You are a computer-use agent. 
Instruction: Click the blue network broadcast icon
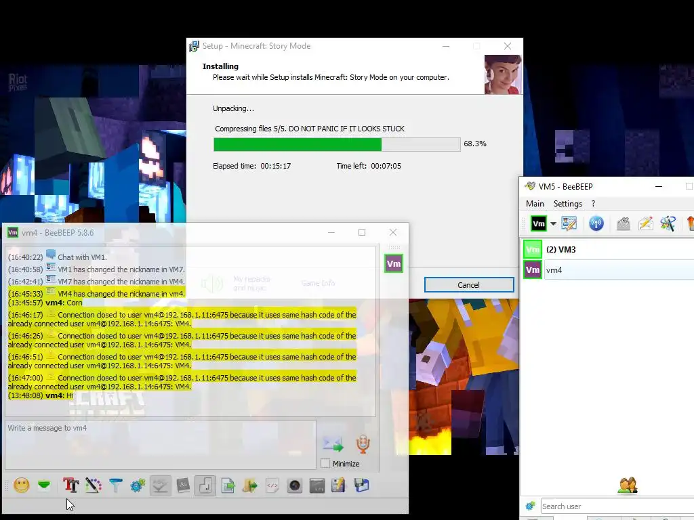596,223
